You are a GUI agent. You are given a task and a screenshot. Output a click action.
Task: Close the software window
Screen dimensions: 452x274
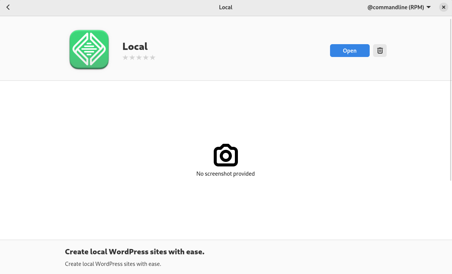pyautogui.click(x=444, y=7)
